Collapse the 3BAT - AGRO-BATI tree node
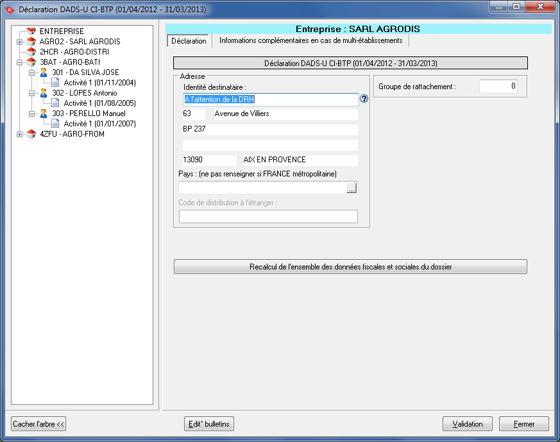The image size is (560, 442). [19, 62]
